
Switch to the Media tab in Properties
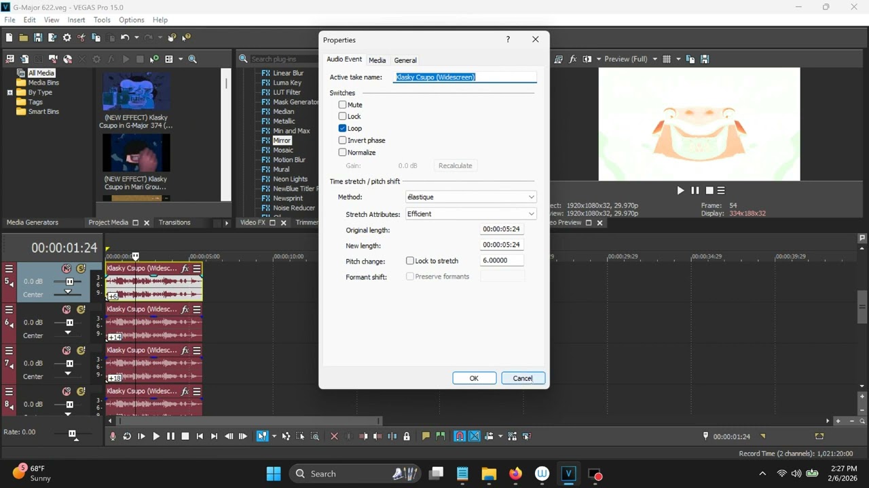(x=377, y=60)
